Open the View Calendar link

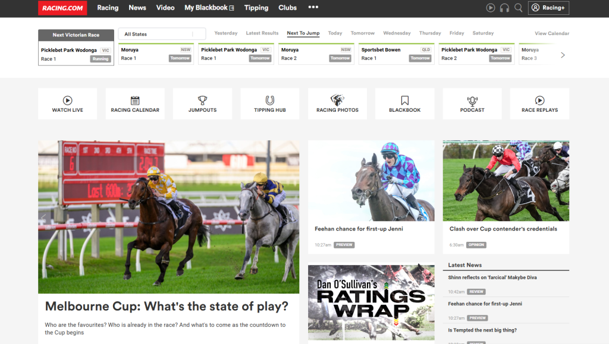click(551, 33)
